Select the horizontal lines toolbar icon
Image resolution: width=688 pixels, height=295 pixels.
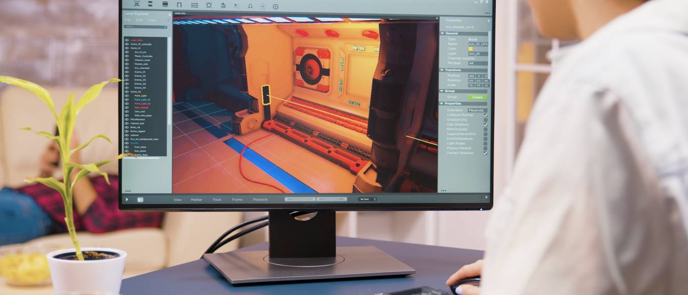coord(194,5)
